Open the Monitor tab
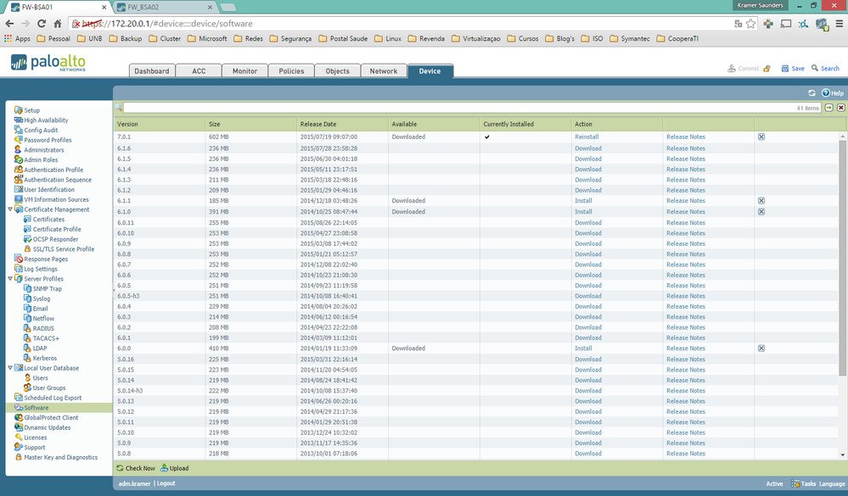This screenshot has height=496, width=848. point(244,71)
